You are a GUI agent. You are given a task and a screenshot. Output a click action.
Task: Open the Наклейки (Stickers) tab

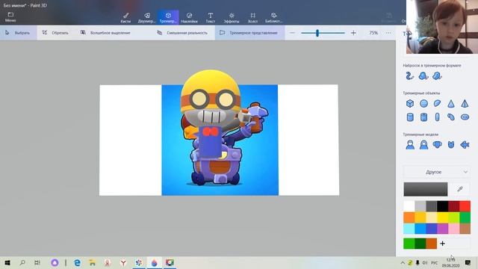[189, 18]
